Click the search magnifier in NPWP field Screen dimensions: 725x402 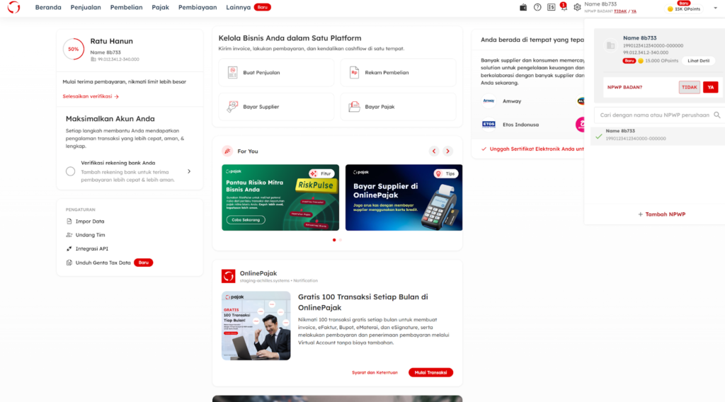tap(717, 115)
